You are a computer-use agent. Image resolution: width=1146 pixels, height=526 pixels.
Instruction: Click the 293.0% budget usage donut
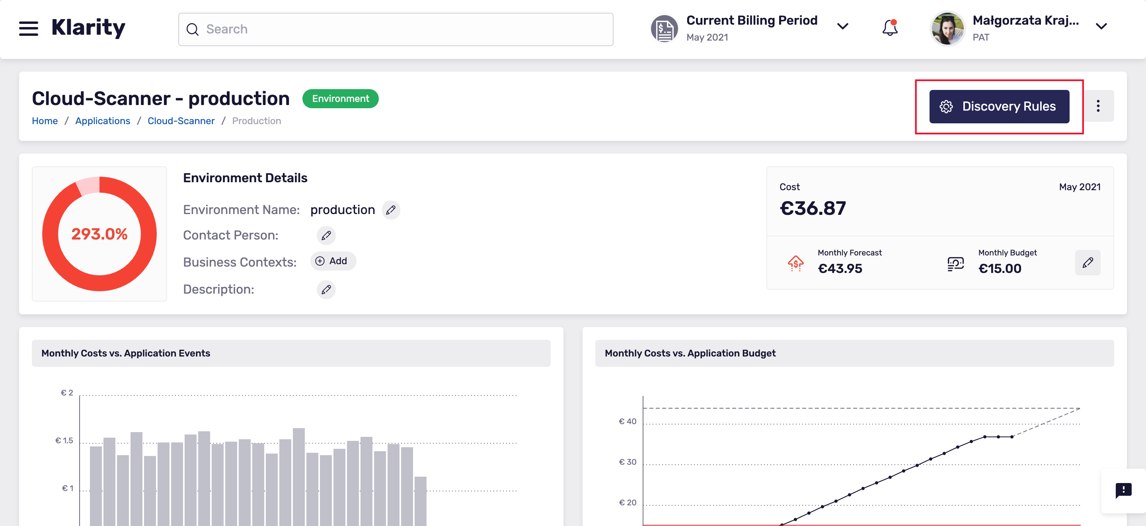(x=99, y=234)
